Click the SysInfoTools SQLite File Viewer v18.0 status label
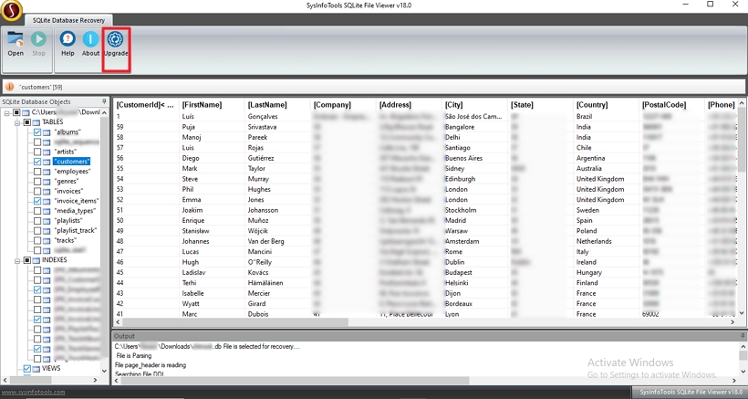This screenshot has height=399, width=748. tap(691, 392)
